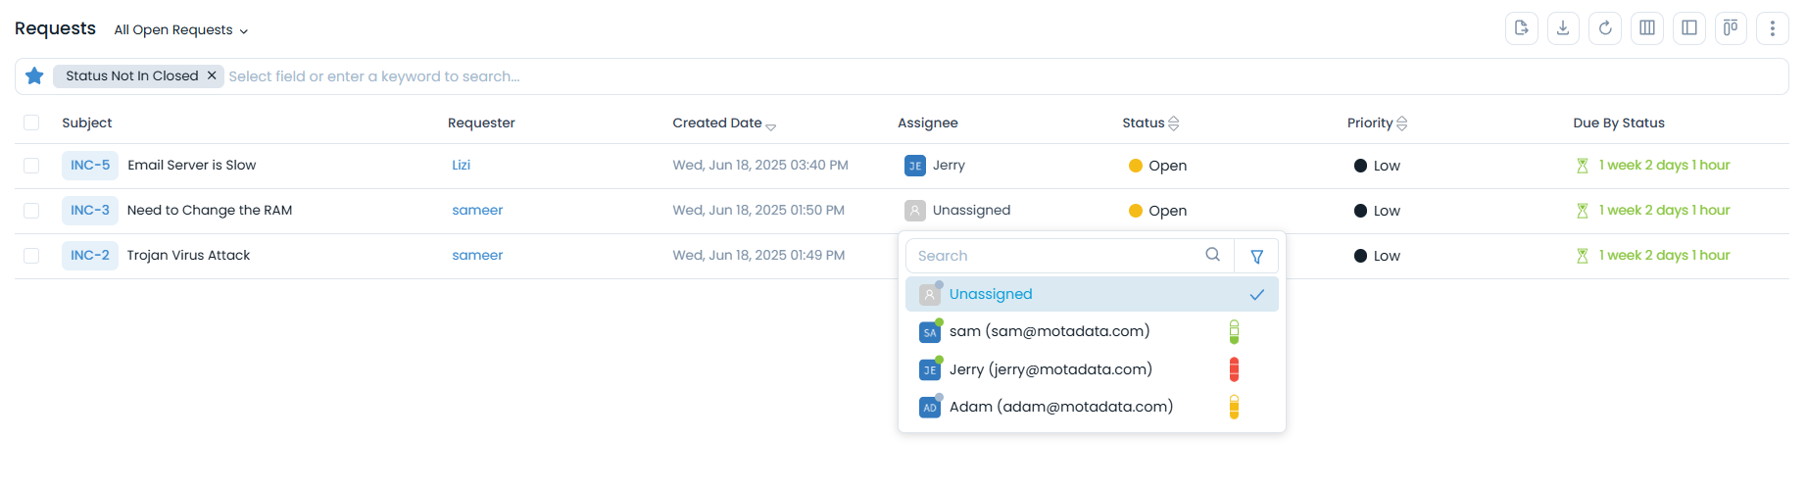Remove the Status Not In Closed filter
This screenshot has height=489, width=1807.
coord(212,76)
